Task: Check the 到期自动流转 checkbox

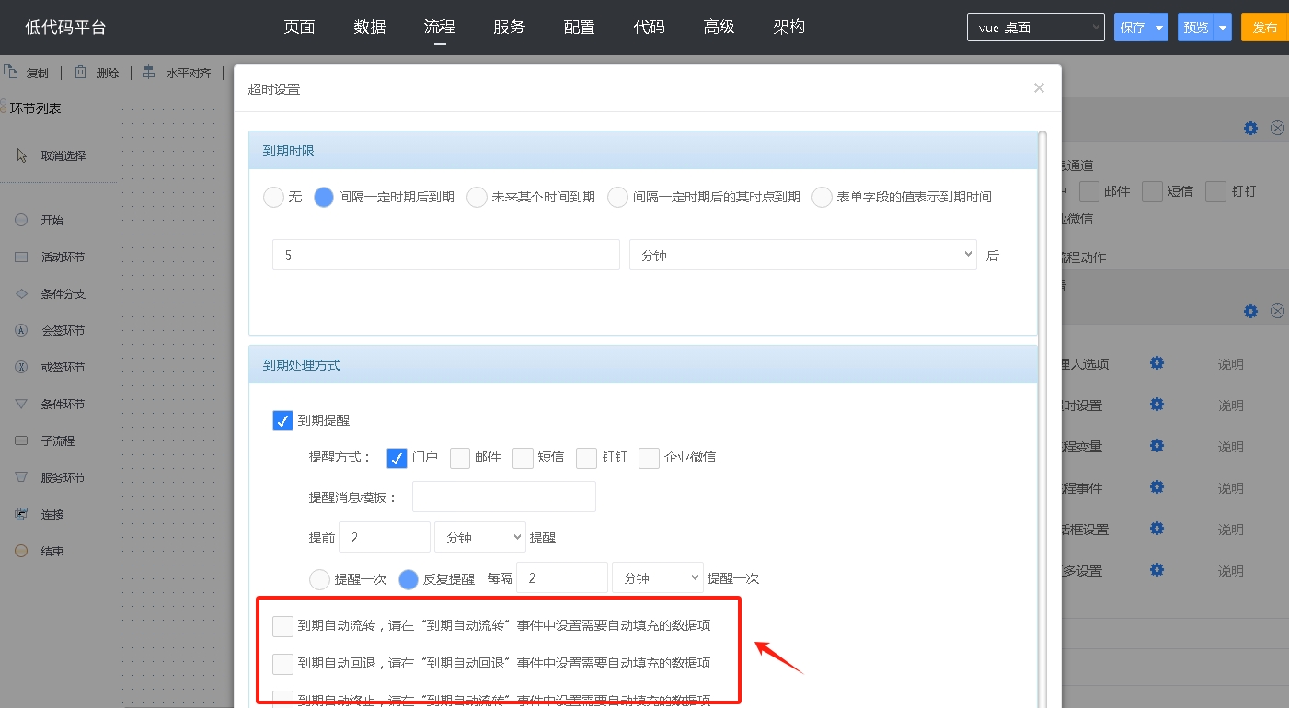Action: pyautogui.click(x=283, y=626)
